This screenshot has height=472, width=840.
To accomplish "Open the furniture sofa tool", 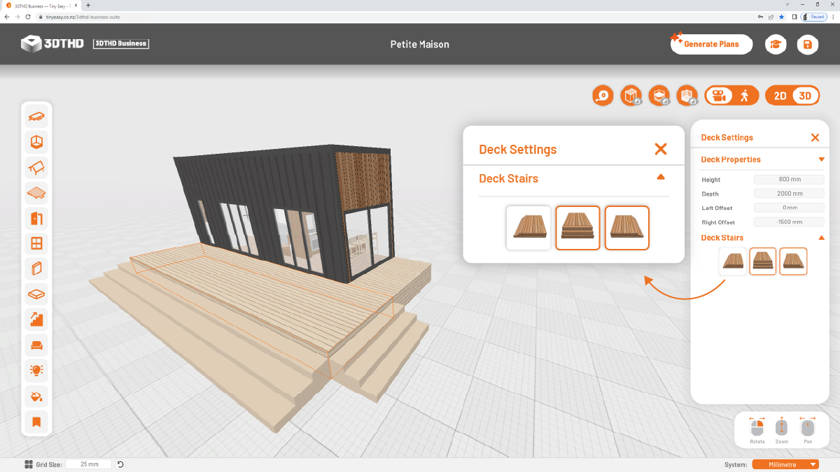I will 36,345.
